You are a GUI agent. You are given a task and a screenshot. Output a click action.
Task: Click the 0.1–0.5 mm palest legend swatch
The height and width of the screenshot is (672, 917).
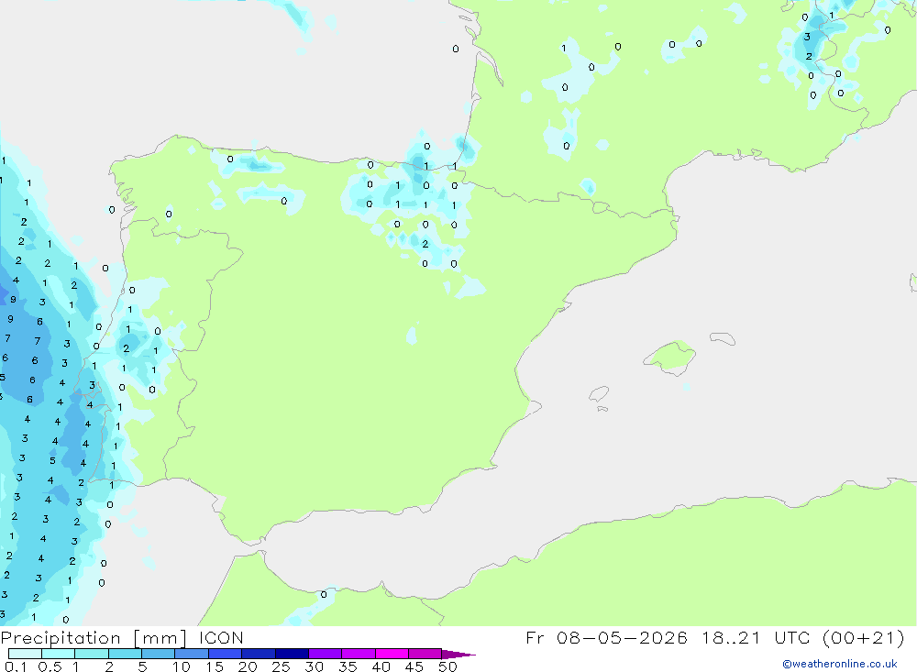pos(25,654)
